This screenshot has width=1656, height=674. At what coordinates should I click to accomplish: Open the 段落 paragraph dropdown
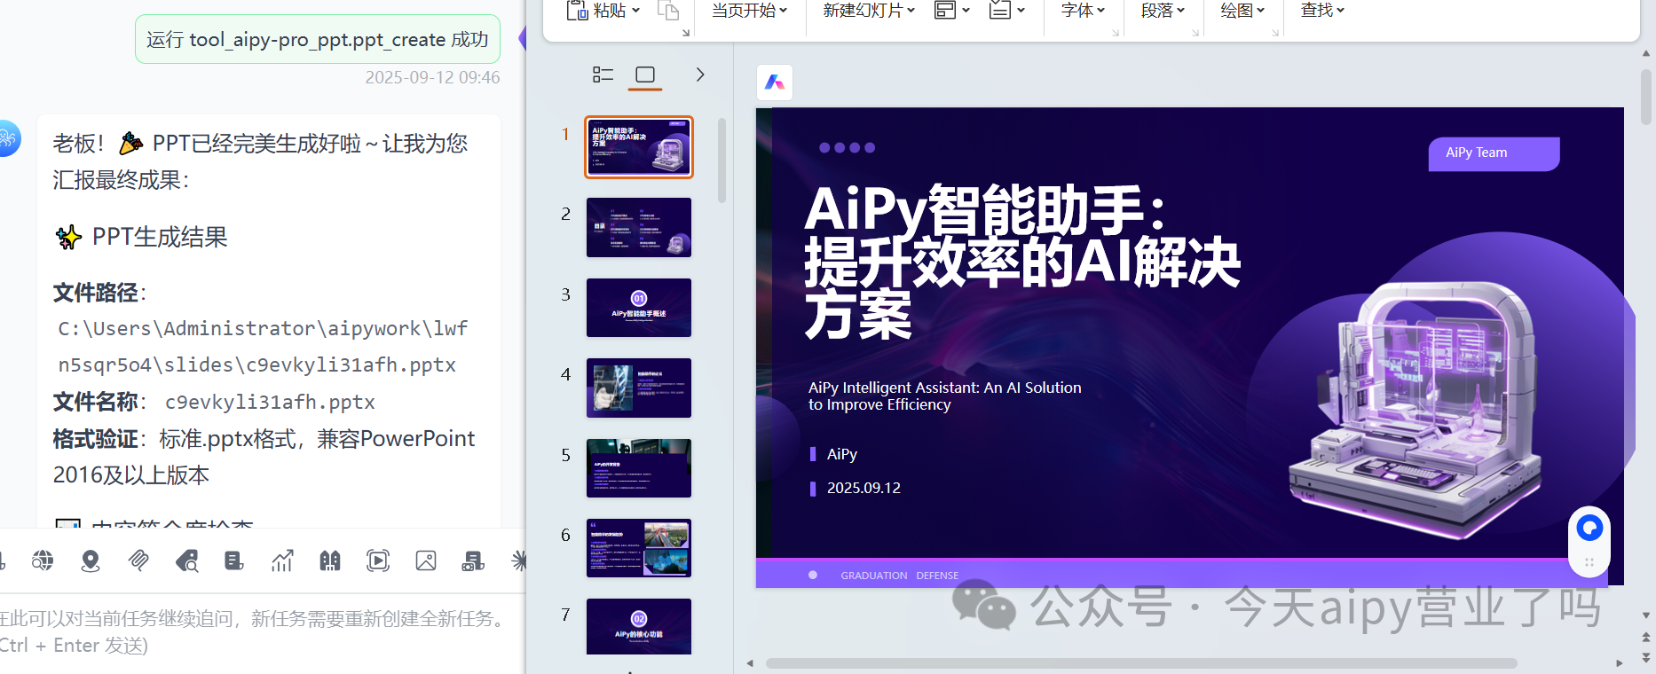point(1163,11)
